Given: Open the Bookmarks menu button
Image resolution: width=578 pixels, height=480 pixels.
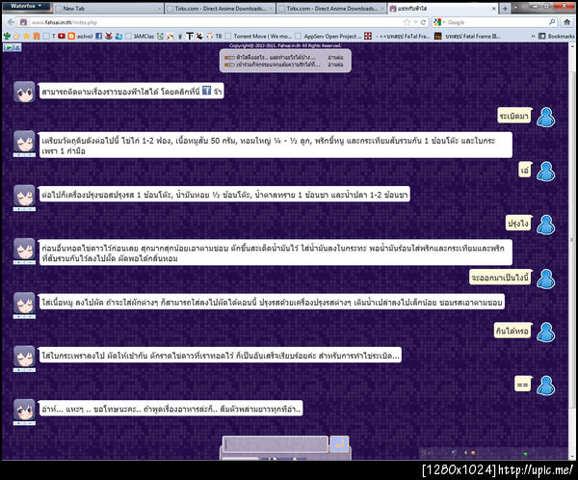Looking at the screenshot, I should click(x=557, y=36).
